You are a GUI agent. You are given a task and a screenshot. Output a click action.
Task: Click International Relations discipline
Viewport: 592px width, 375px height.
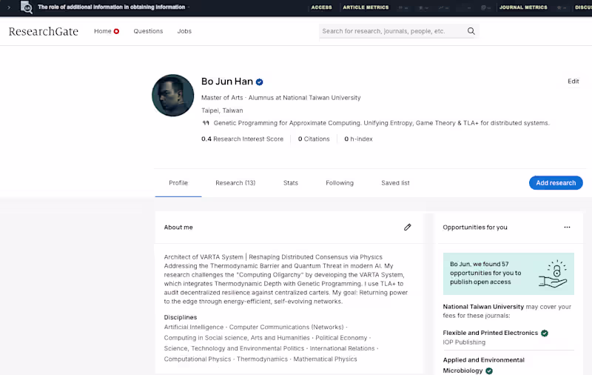342,348
